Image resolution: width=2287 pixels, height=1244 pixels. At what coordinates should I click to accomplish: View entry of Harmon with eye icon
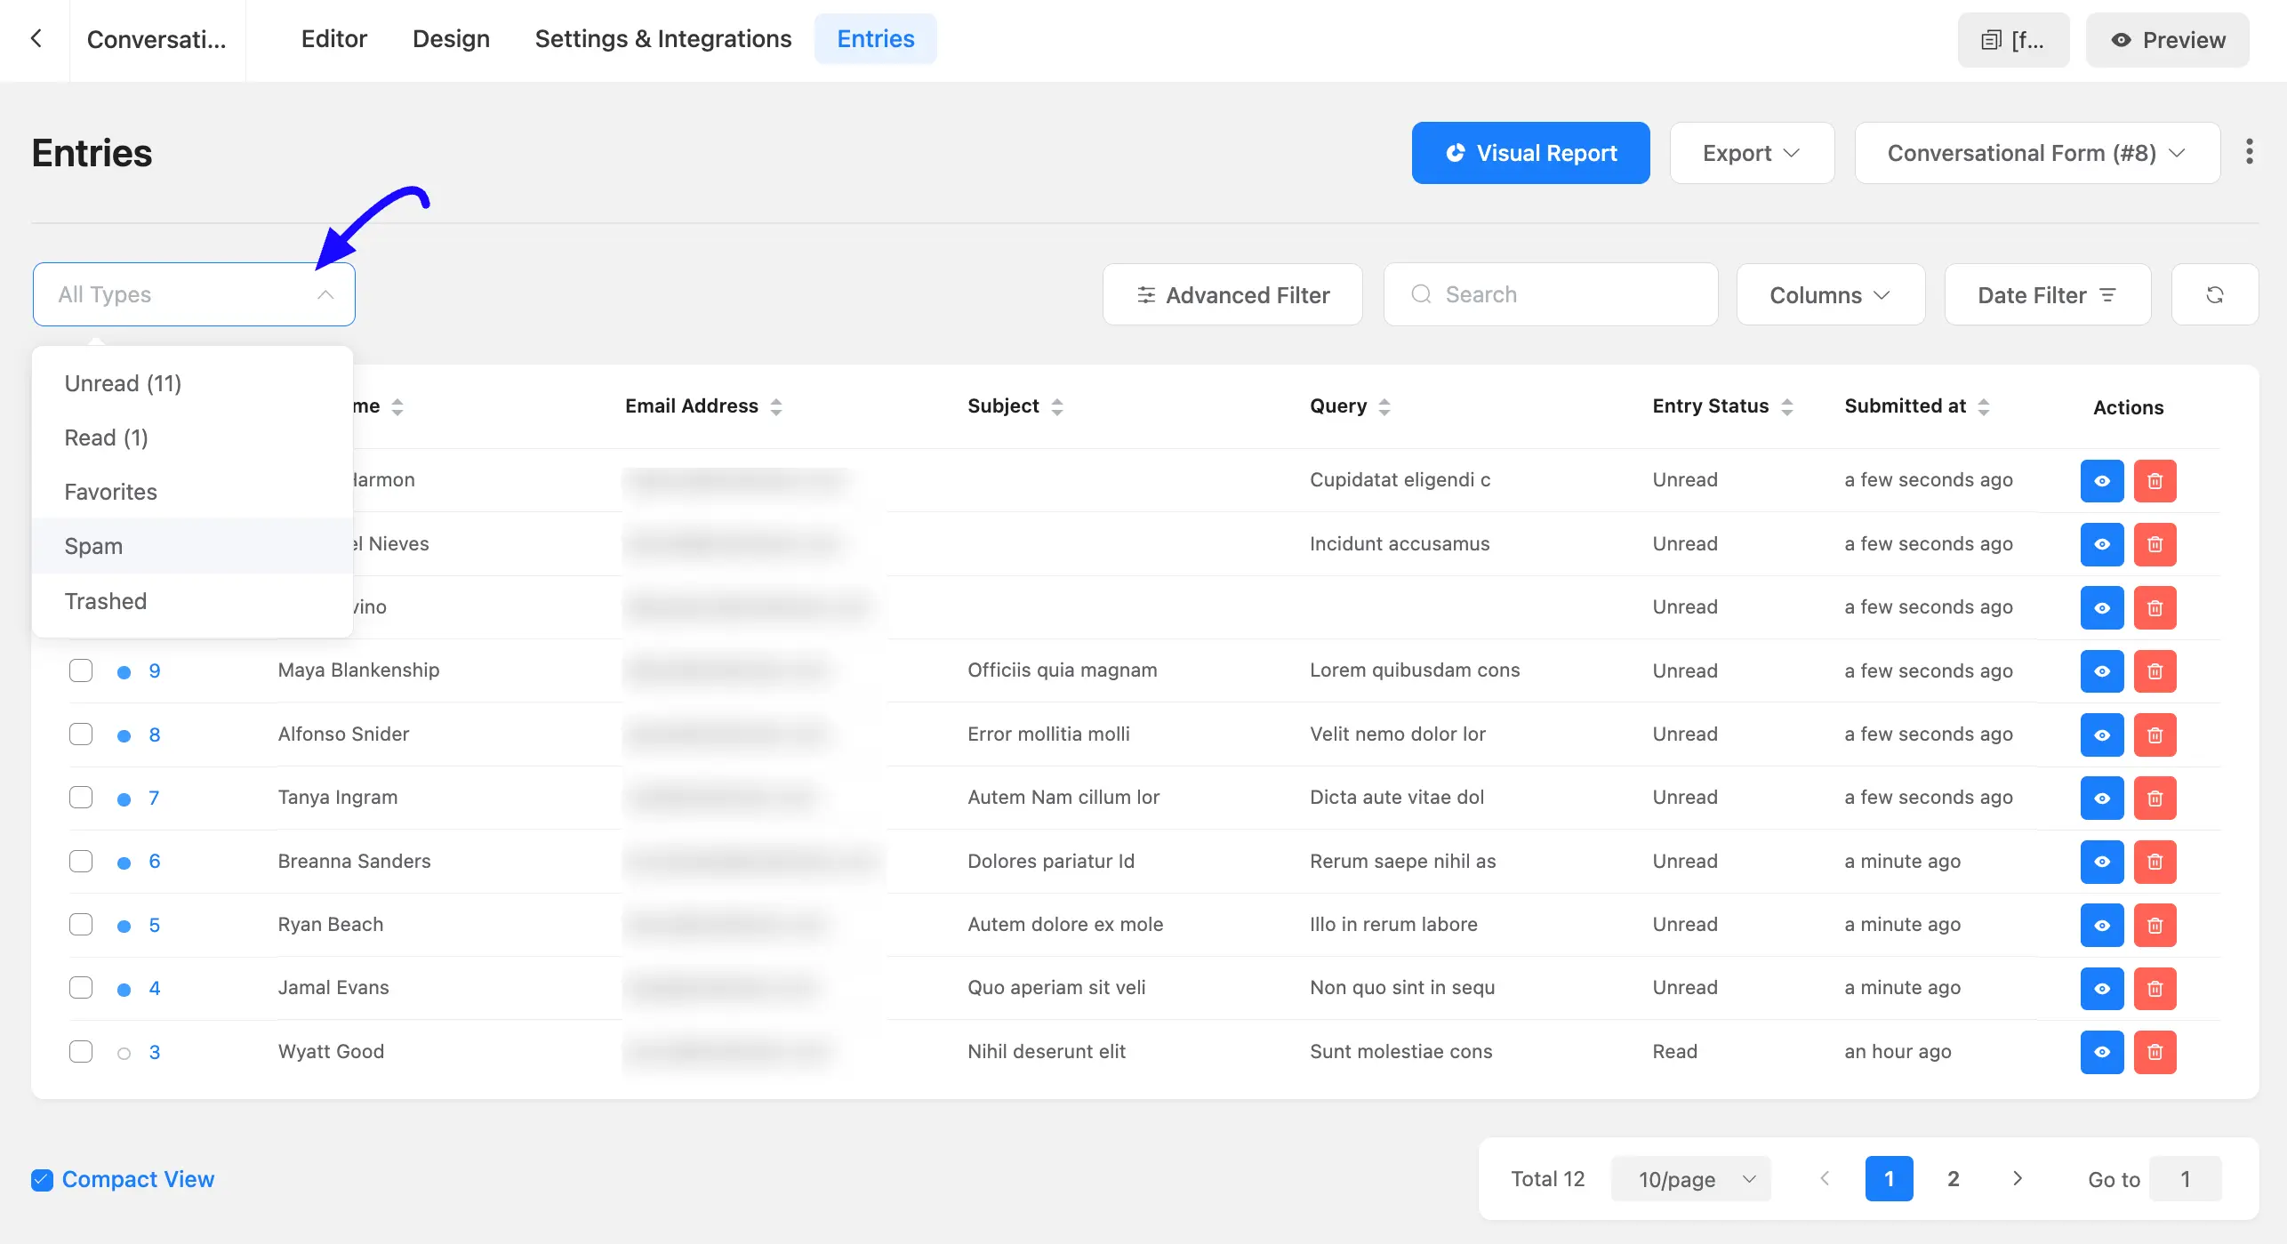[x=2101, y=481]
